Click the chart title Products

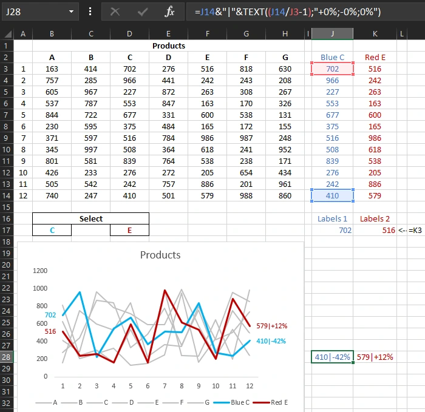click(x=160, y=255)
